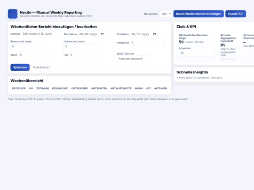Screen dimensions: 254x190
Task: Click the KW column header
Action: point(31,88)
